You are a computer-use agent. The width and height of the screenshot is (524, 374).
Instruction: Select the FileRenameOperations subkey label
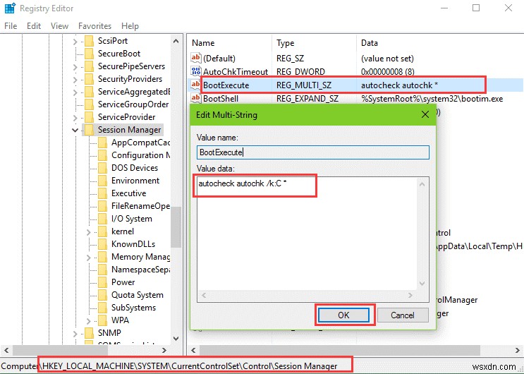pos(140,206)
